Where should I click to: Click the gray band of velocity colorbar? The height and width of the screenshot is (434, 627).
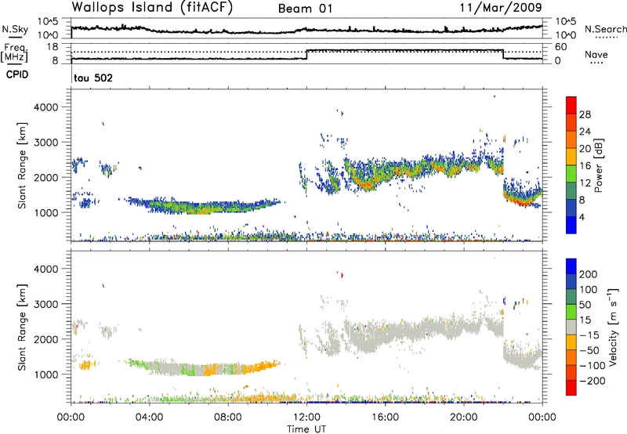coord(571,327)
